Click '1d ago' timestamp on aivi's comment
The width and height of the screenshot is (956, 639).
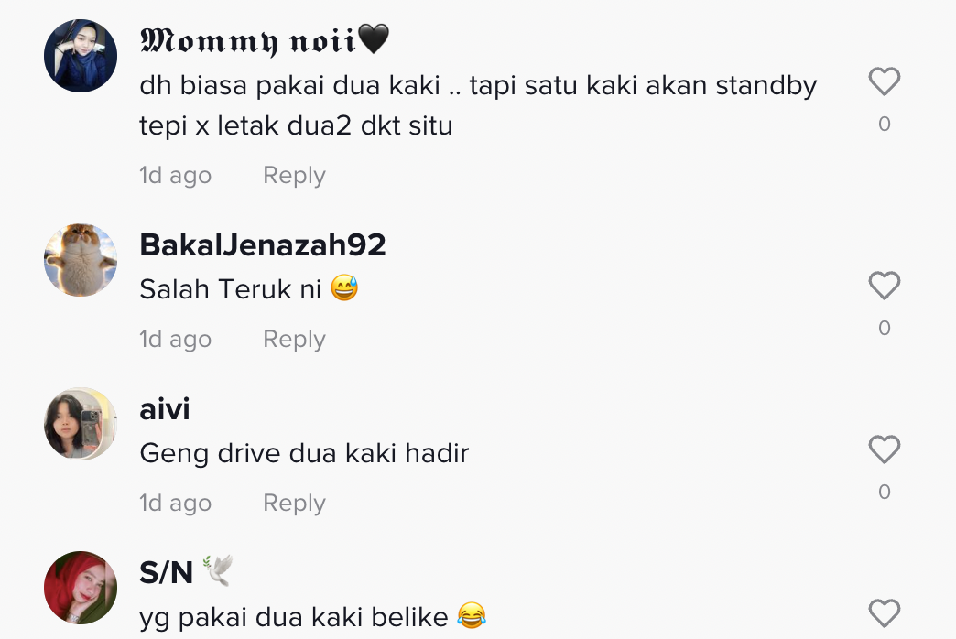[x=175, y=504]
